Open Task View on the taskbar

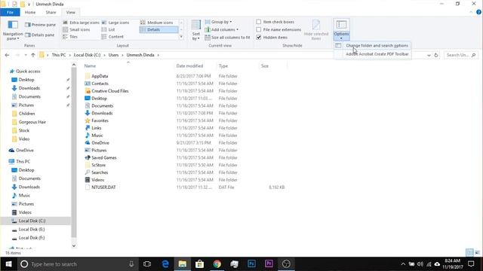click(x=147, y=264)
